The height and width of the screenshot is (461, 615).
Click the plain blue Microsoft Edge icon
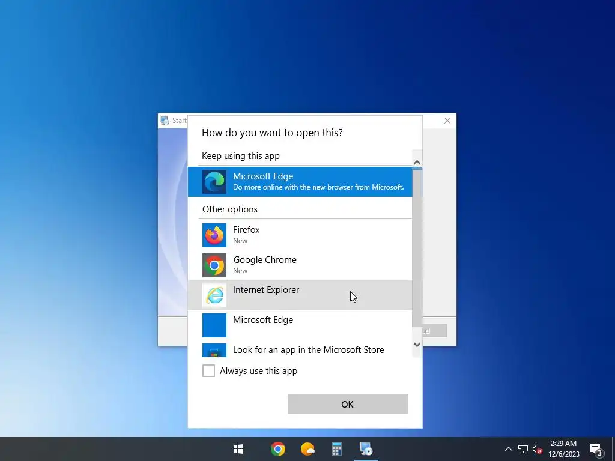coord(214,325)
